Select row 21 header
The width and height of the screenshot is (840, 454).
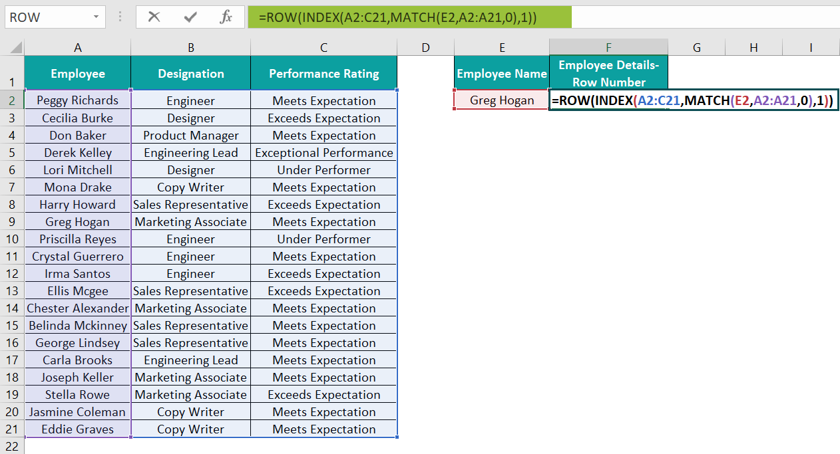pyautogui.click(x=11, y=429)
